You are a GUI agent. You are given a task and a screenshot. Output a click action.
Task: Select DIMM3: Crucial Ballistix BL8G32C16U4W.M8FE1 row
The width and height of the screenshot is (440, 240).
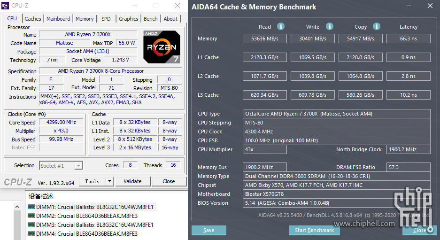pos(91,225)
